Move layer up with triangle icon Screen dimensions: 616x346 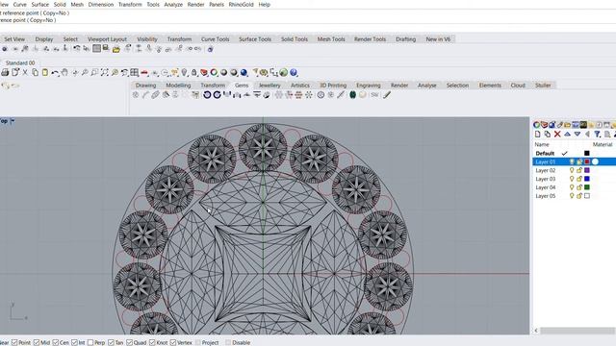567,135
